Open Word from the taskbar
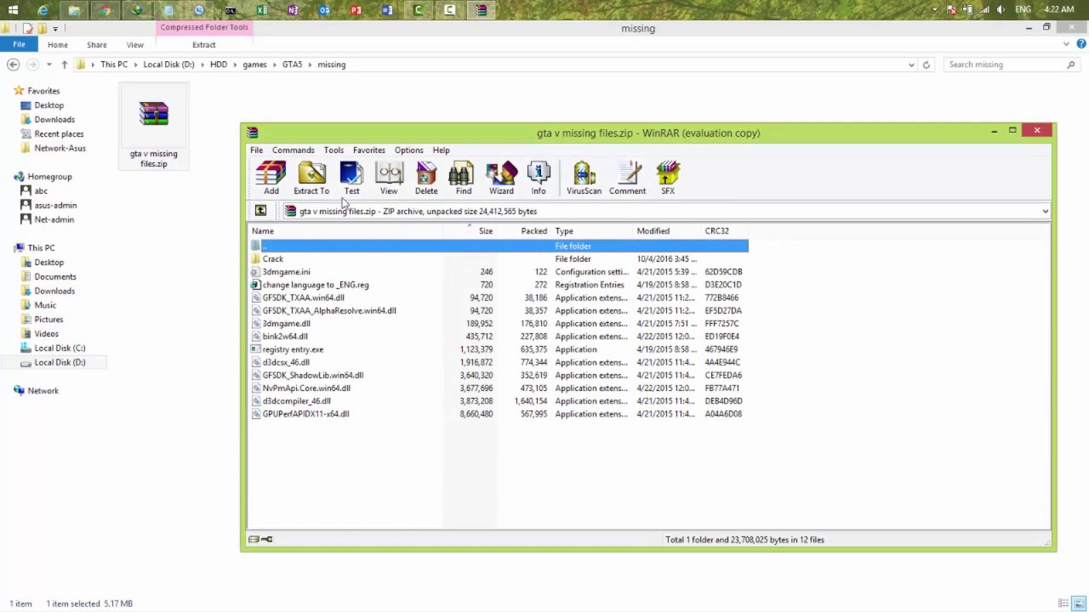This screenshot has height=612, width=1089. (x=387, y=10)
